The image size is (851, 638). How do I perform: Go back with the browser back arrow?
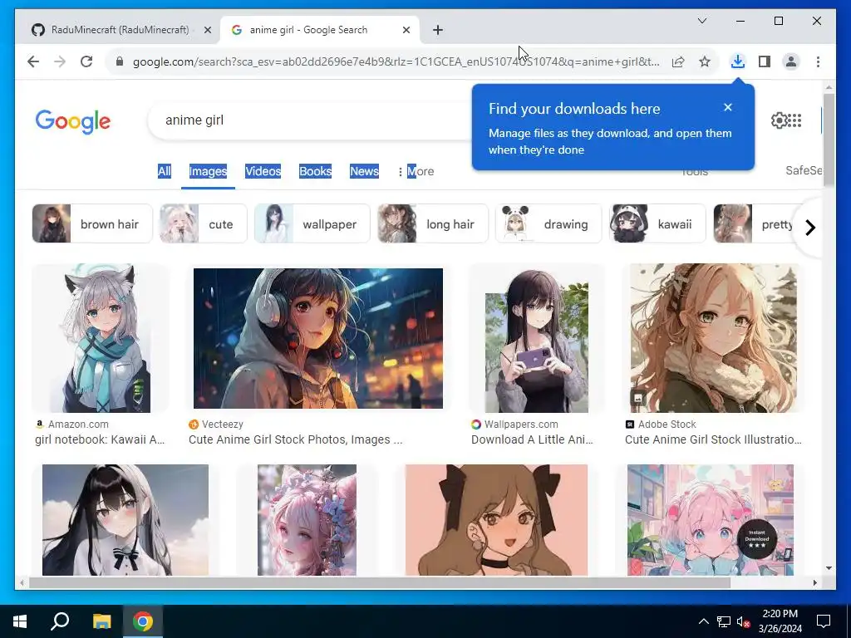(33, 61)
